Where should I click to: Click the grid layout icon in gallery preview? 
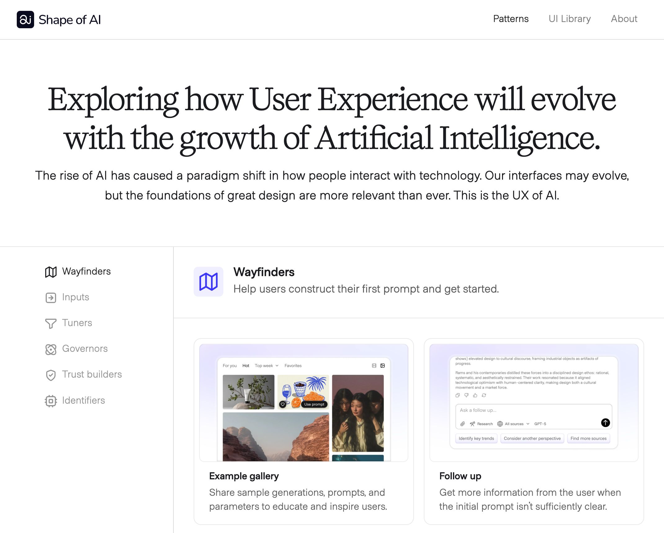374,366
